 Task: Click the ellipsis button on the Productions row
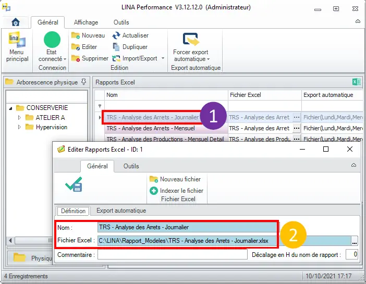pyautogui.click(x=297, y=139)
